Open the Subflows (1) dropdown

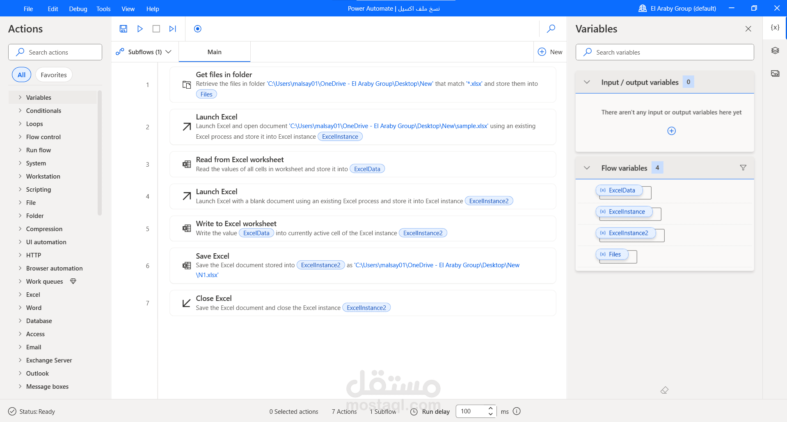(x=144, y=52)
